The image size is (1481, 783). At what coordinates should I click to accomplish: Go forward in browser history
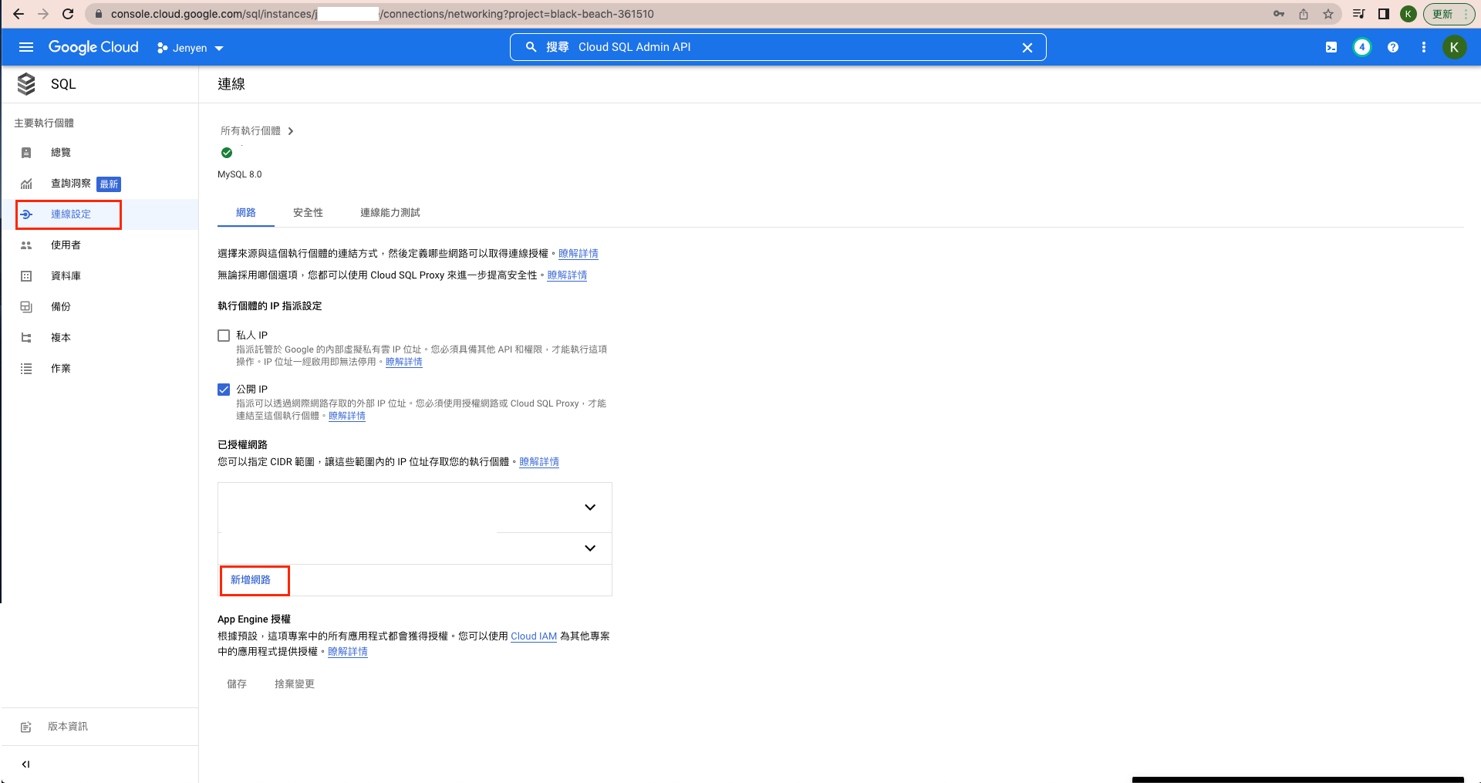43,14
